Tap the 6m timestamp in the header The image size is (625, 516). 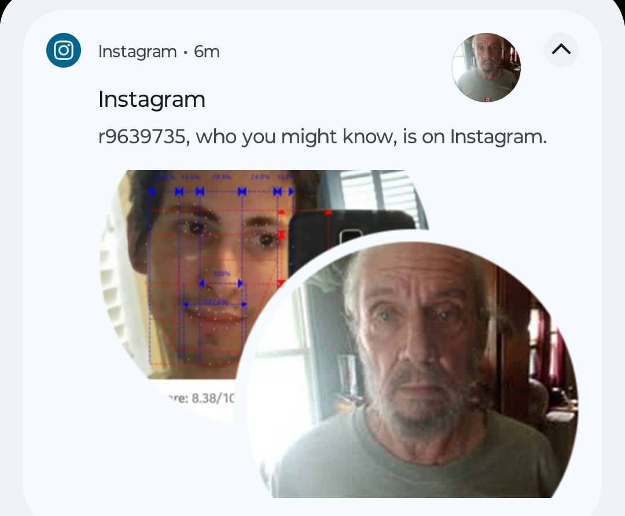tap(207, 52)
